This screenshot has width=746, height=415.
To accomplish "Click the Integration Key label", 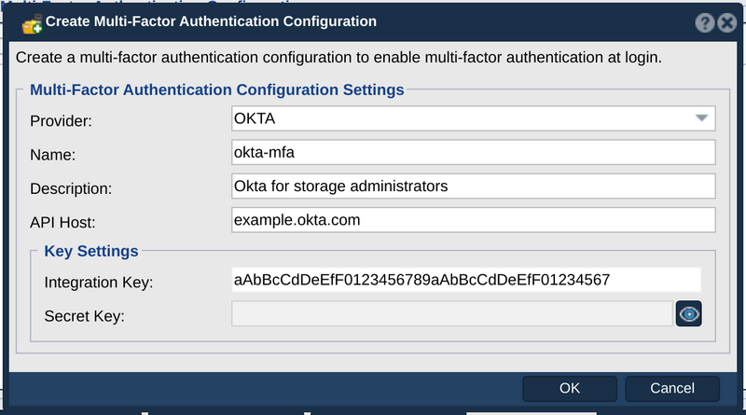I will [x=99, y=283].
